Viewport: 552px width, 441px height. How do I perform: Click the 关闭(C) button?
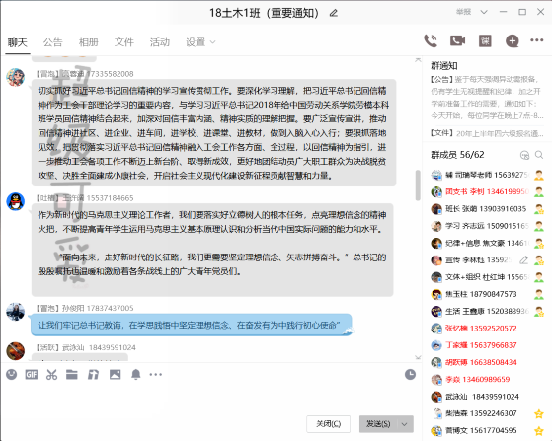click(x=329, y=424)
